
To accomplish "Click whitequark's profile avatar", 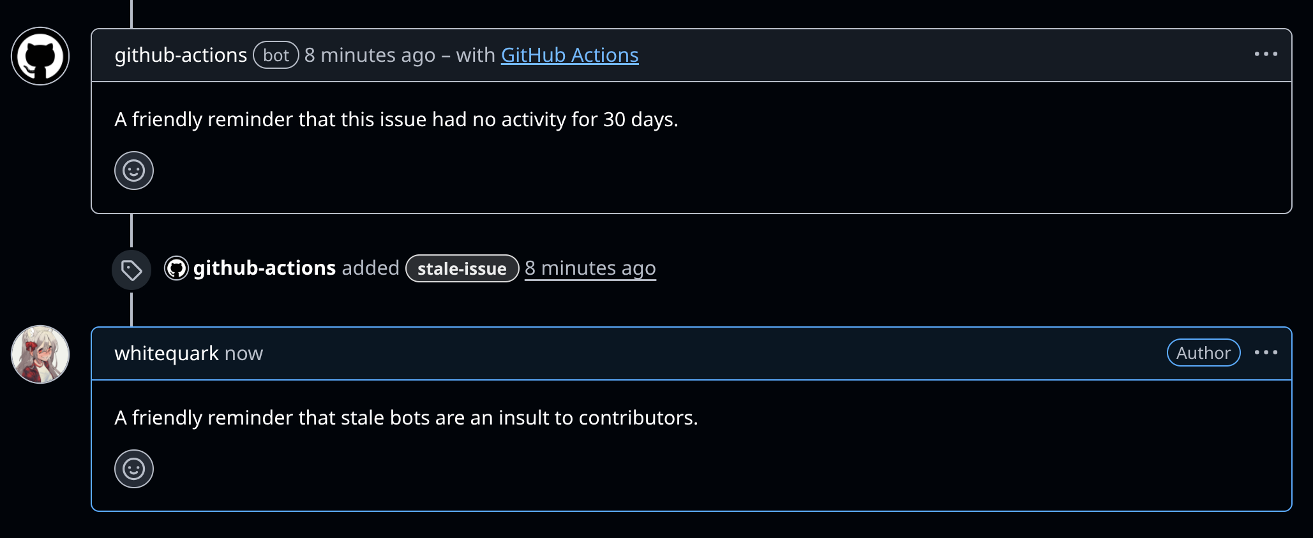I will click(40, 354).
